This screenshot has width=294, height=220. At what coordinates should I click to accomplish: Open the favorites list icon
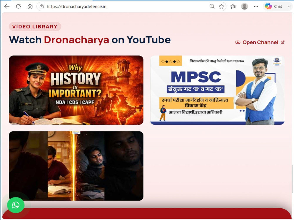(x=233, y=6)
